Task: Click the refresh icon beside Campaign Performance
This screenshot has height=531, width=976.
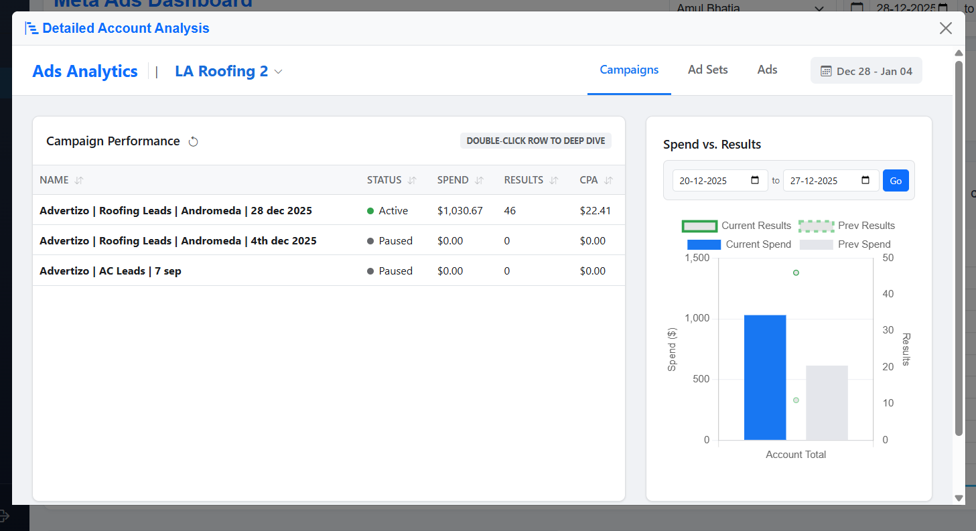Action: coord(193,141)
